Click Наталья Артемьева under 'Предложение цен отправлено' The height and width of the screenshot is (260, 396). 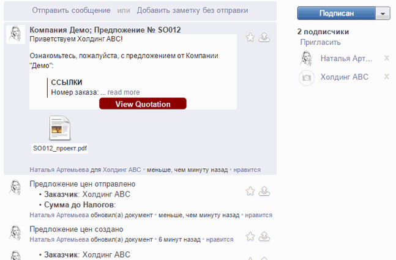[59, 215]
